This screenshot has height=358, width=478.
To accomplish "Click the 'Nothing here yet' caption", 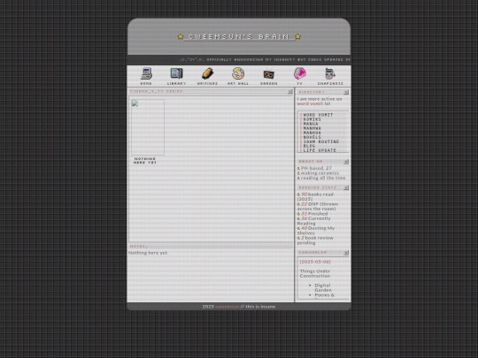I will (145, 161).
